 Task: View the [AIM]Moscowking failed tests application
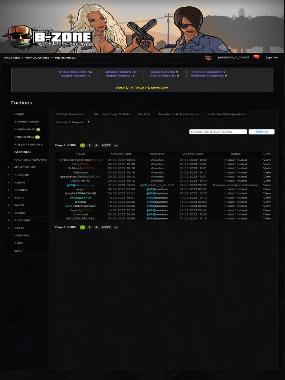pyautogui.click(x=267, y=185)
